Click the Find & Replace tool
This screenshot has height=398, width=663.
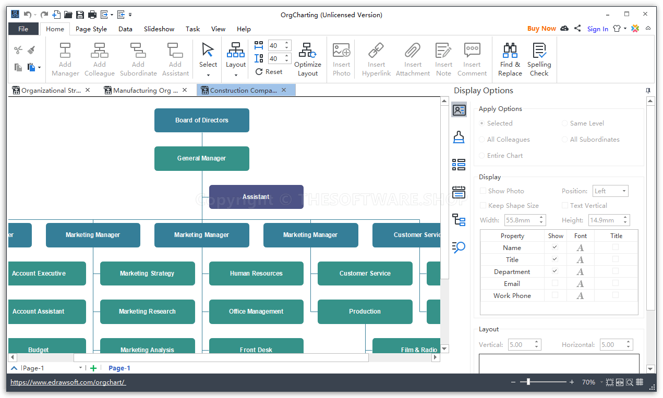point(510,58)
